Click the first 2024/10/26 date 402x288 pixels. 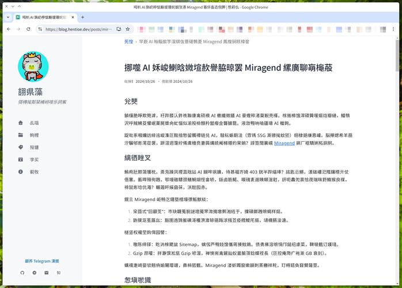click(x=145, y=81)
